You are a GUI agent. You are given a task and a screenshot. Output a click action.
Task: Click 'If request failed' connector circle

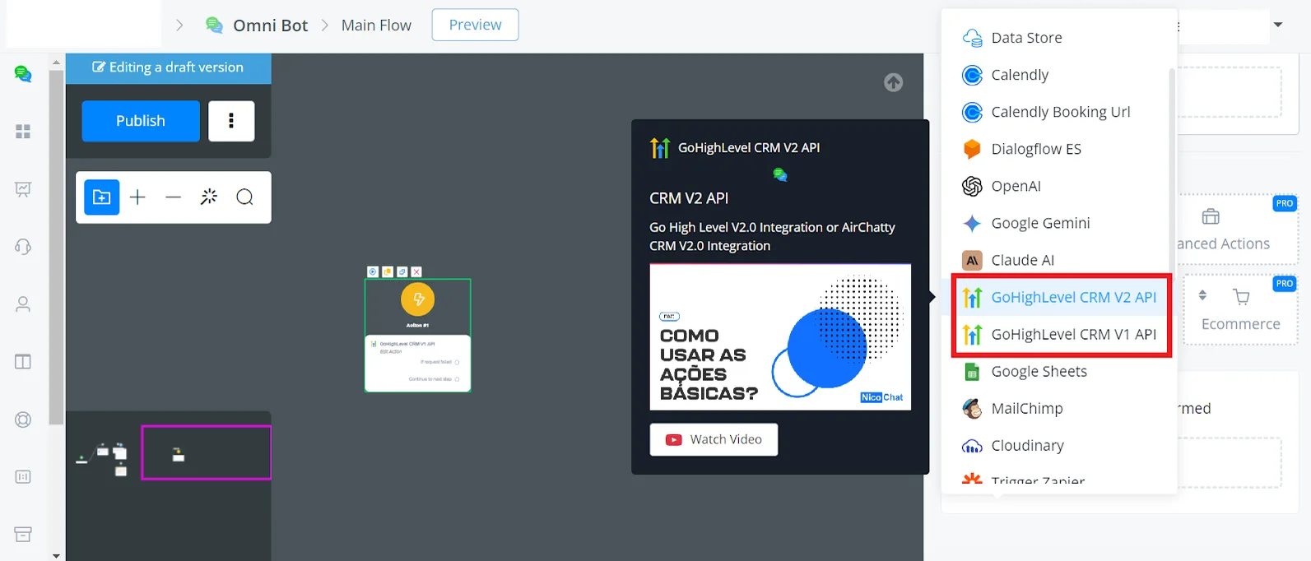click(x=457, y=362)
